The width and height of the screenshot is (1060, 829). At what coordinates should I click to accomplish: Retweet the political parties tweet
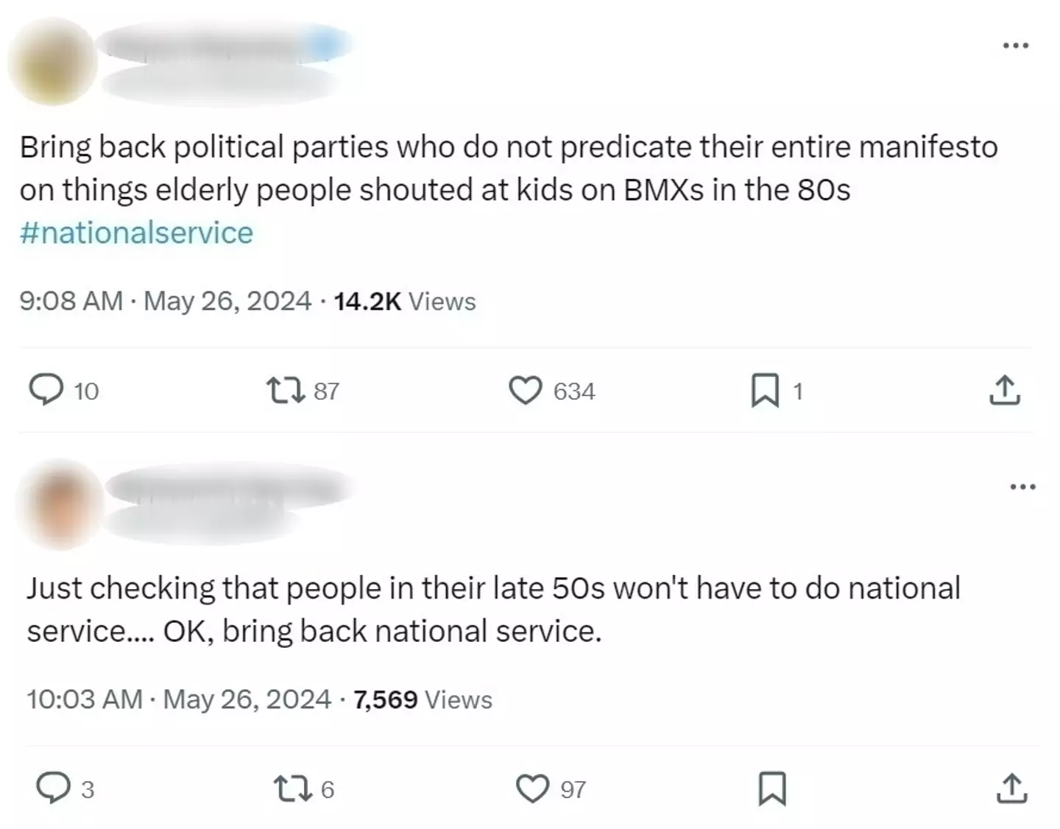(286, 389)
